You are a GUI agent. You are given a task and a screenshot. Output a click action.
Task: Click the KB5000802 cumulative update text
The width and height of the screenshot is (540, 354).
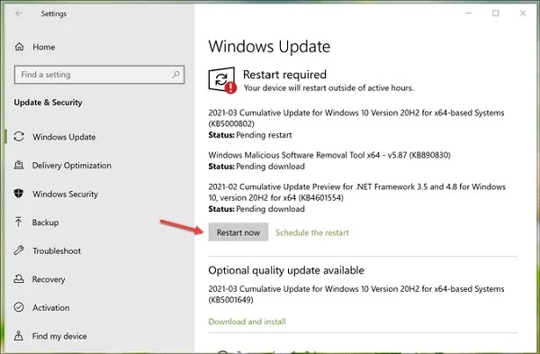(x=356, y=118)
